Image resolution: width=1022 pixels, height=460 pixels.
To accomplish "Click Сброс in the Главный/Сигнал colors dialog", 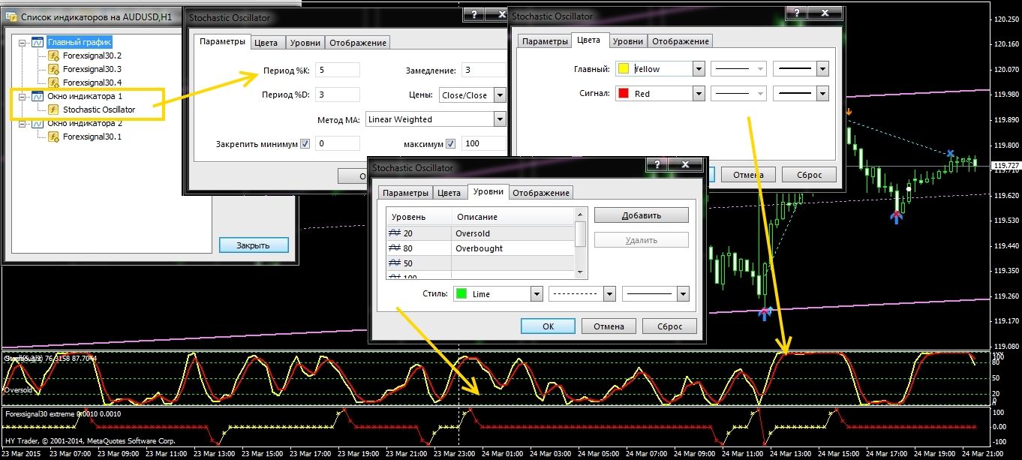I will click(809, 175).
